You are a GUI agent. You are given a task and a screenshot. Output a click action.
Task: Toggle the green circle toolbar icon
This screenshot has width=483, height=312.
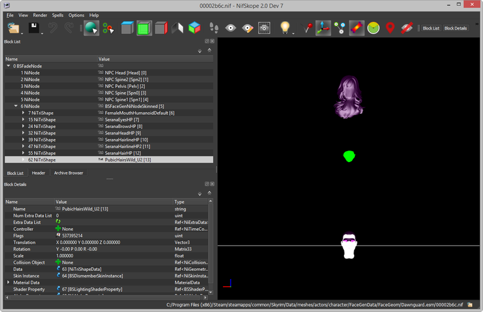point(374,28)
